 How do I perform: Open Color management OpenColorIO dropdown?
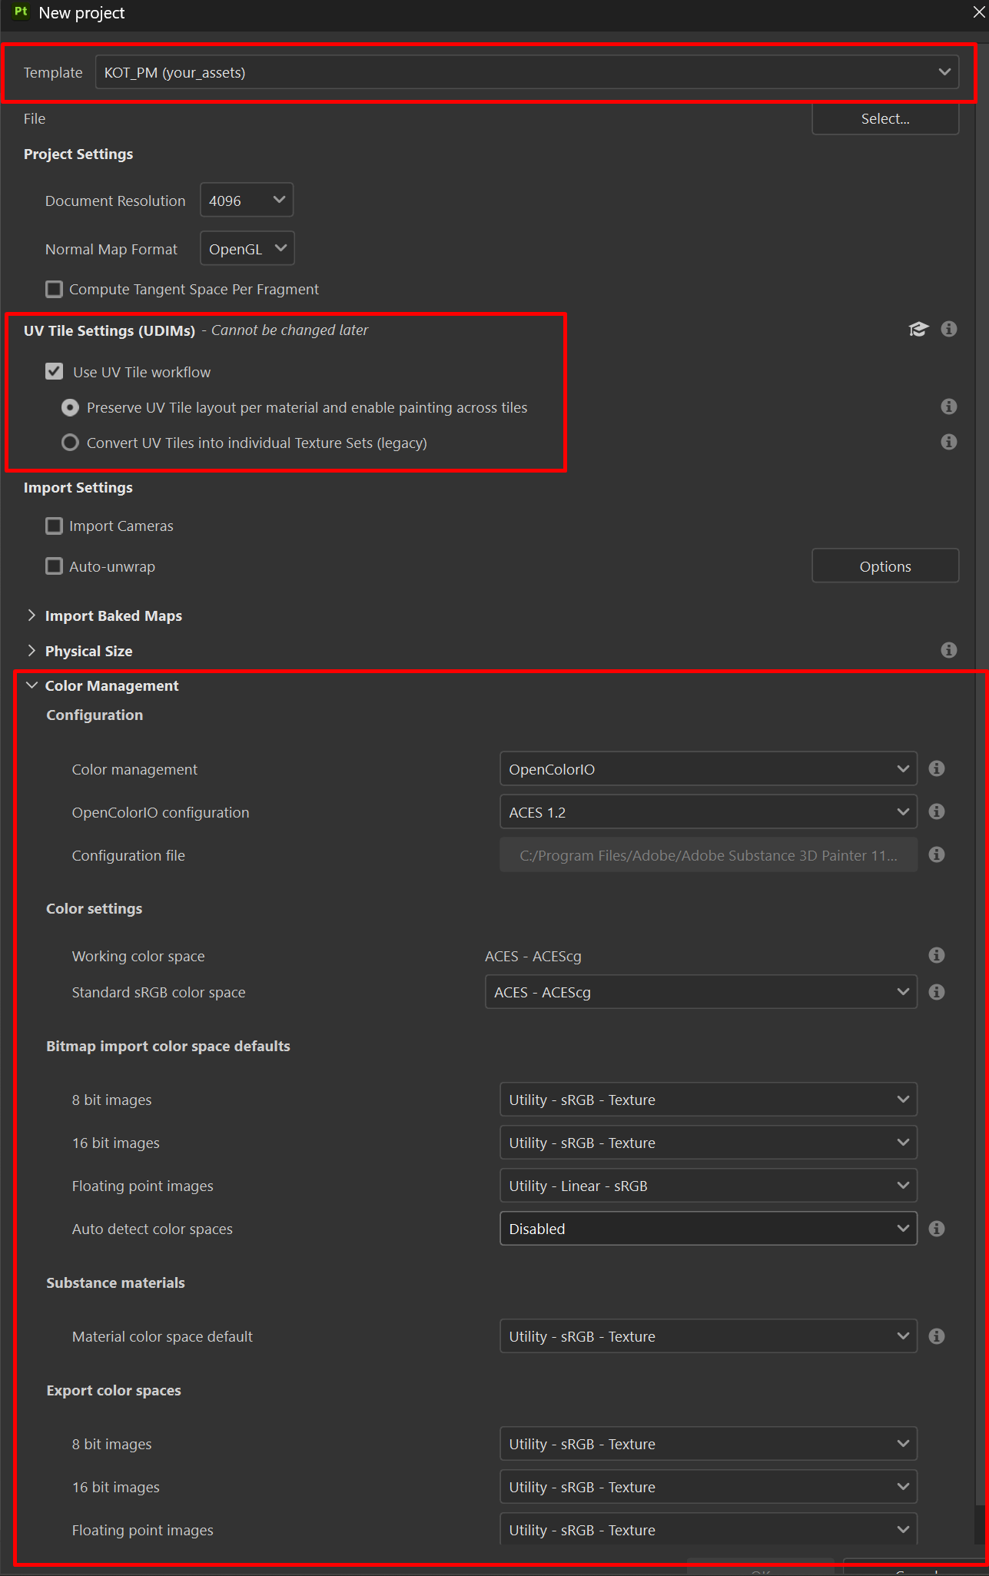coord(709,769)
